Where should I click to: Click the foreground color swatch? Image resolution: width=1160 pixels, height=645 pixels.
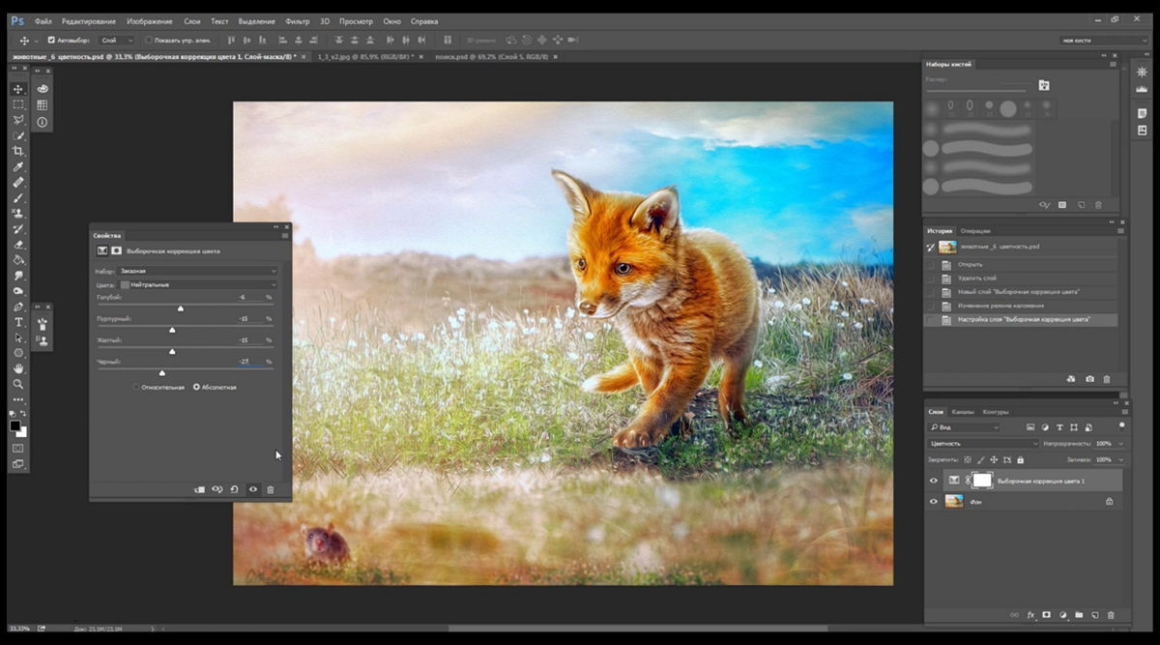(x=15, y=425)
